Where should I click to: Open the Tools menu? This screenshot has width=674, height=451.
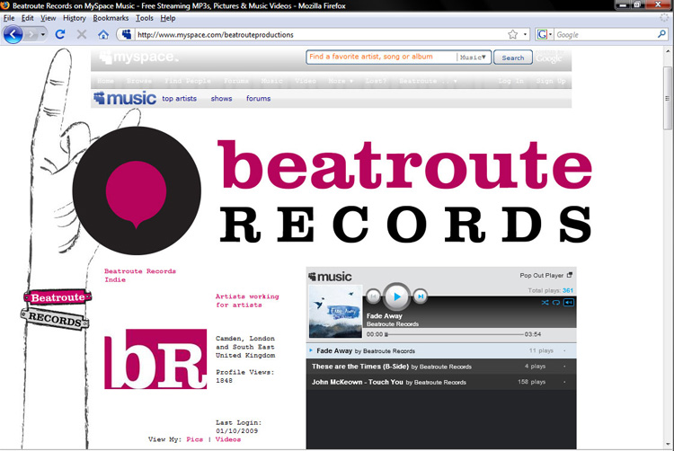(145, 18)
